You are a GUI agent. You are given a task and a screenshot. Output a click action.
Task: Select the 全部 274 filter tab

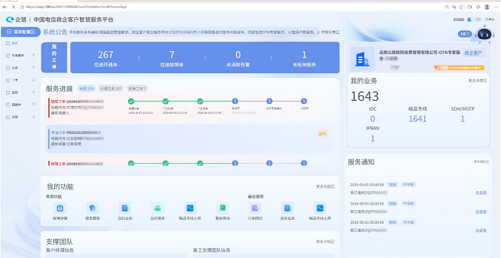pos(86,89)
